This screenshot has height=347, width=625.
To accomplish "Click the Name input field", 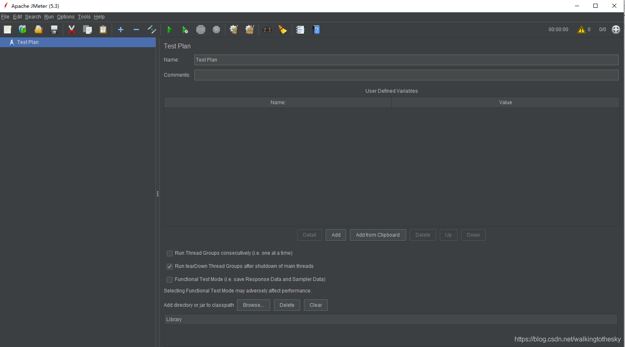I will (407, 60).
